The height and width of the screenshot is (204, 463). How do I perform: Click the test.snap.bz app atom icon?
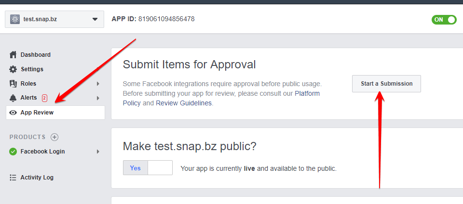pyautogui.click(x=15, y=19)
